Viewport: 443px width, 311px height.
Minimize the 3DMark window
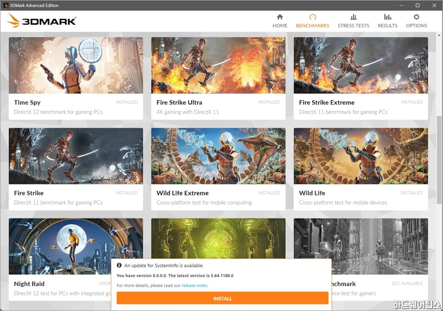(x=401, y=5)
